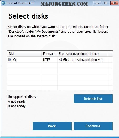Maximize the Prevent Restore window

(106, 3)
